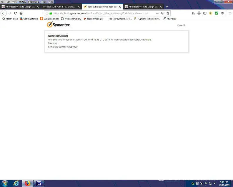Image resolution: width=233 pixels, height=187 pixels.
Task: Click the browser Back arrow button
Action: (4, 13)
